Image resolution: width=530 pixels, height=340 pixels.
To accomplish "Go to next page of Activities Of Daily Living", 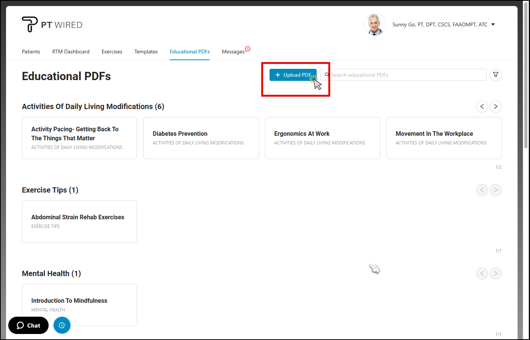I will point(495,106).
